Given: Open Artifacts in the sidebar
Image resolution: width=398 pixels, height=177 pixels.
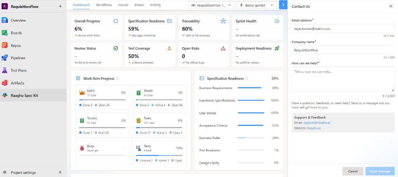Looking at the screenshot, I should (x=33, y=83).
